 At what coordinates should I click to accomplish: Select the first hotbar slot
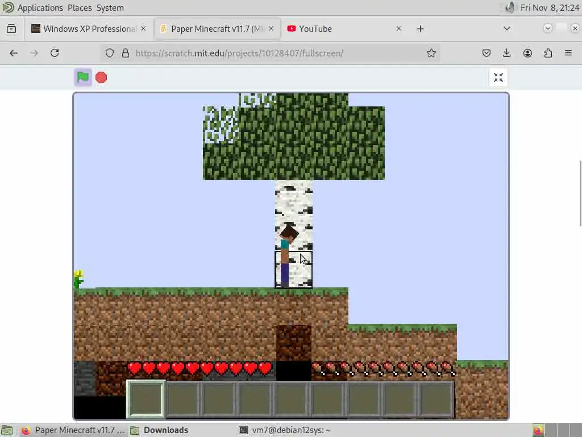coord(146,399)
